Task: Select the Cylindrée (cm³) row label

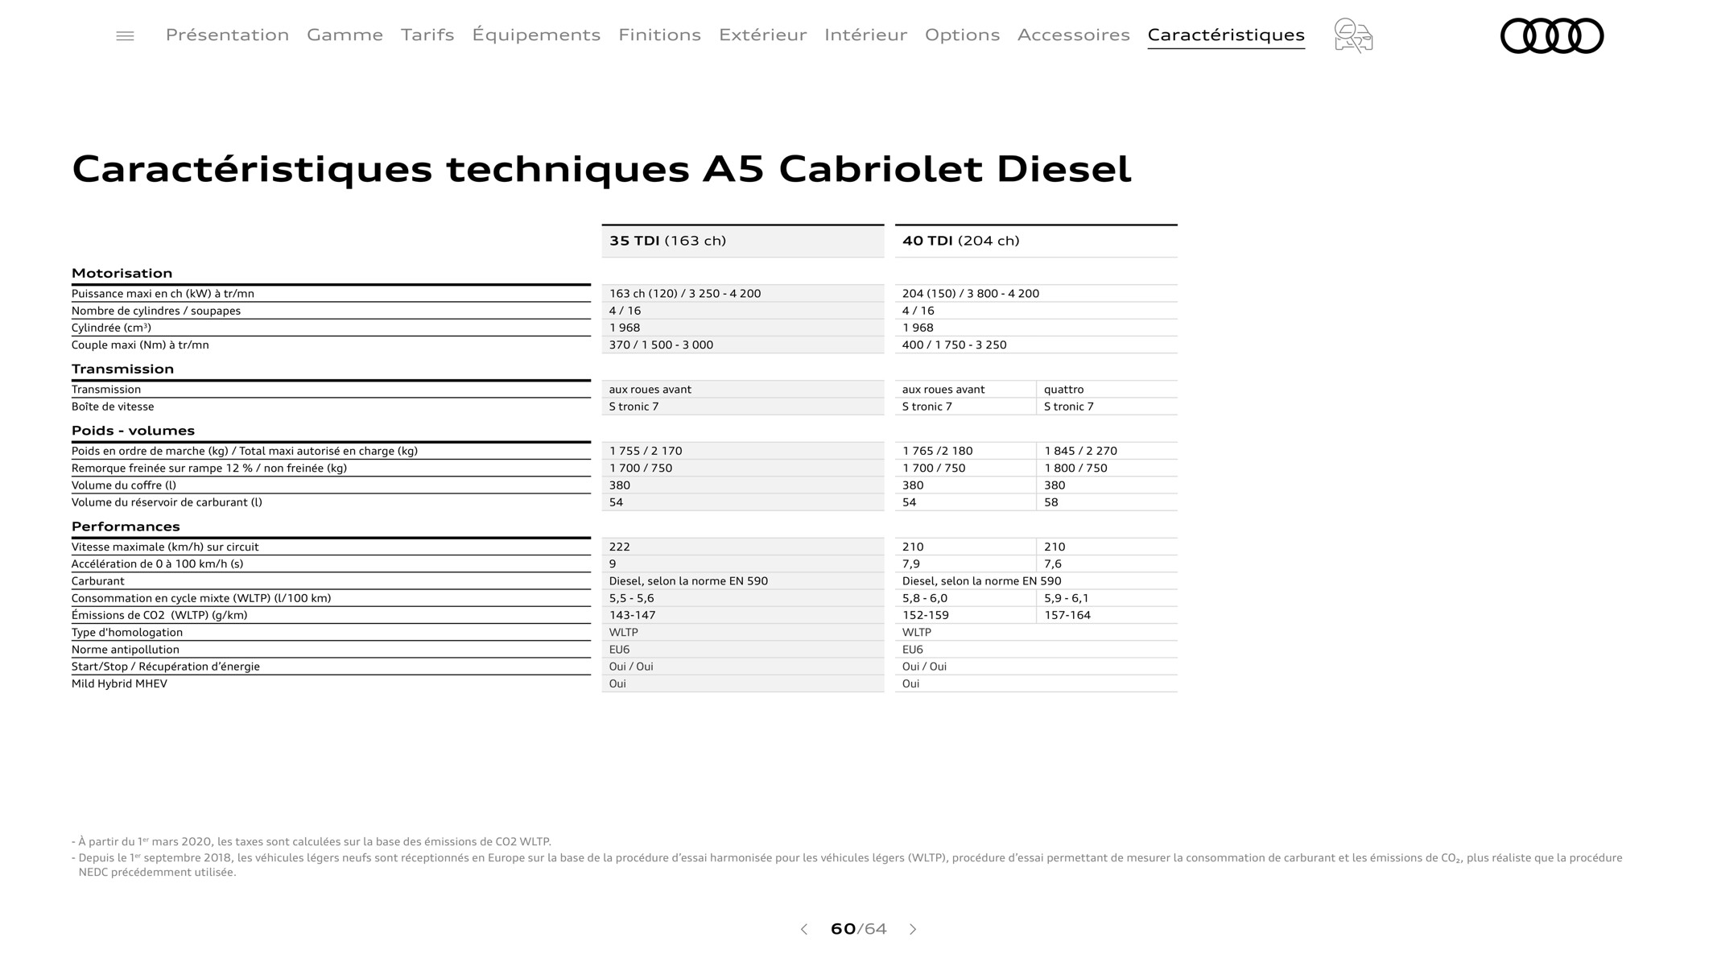Action: pos(111,328)
